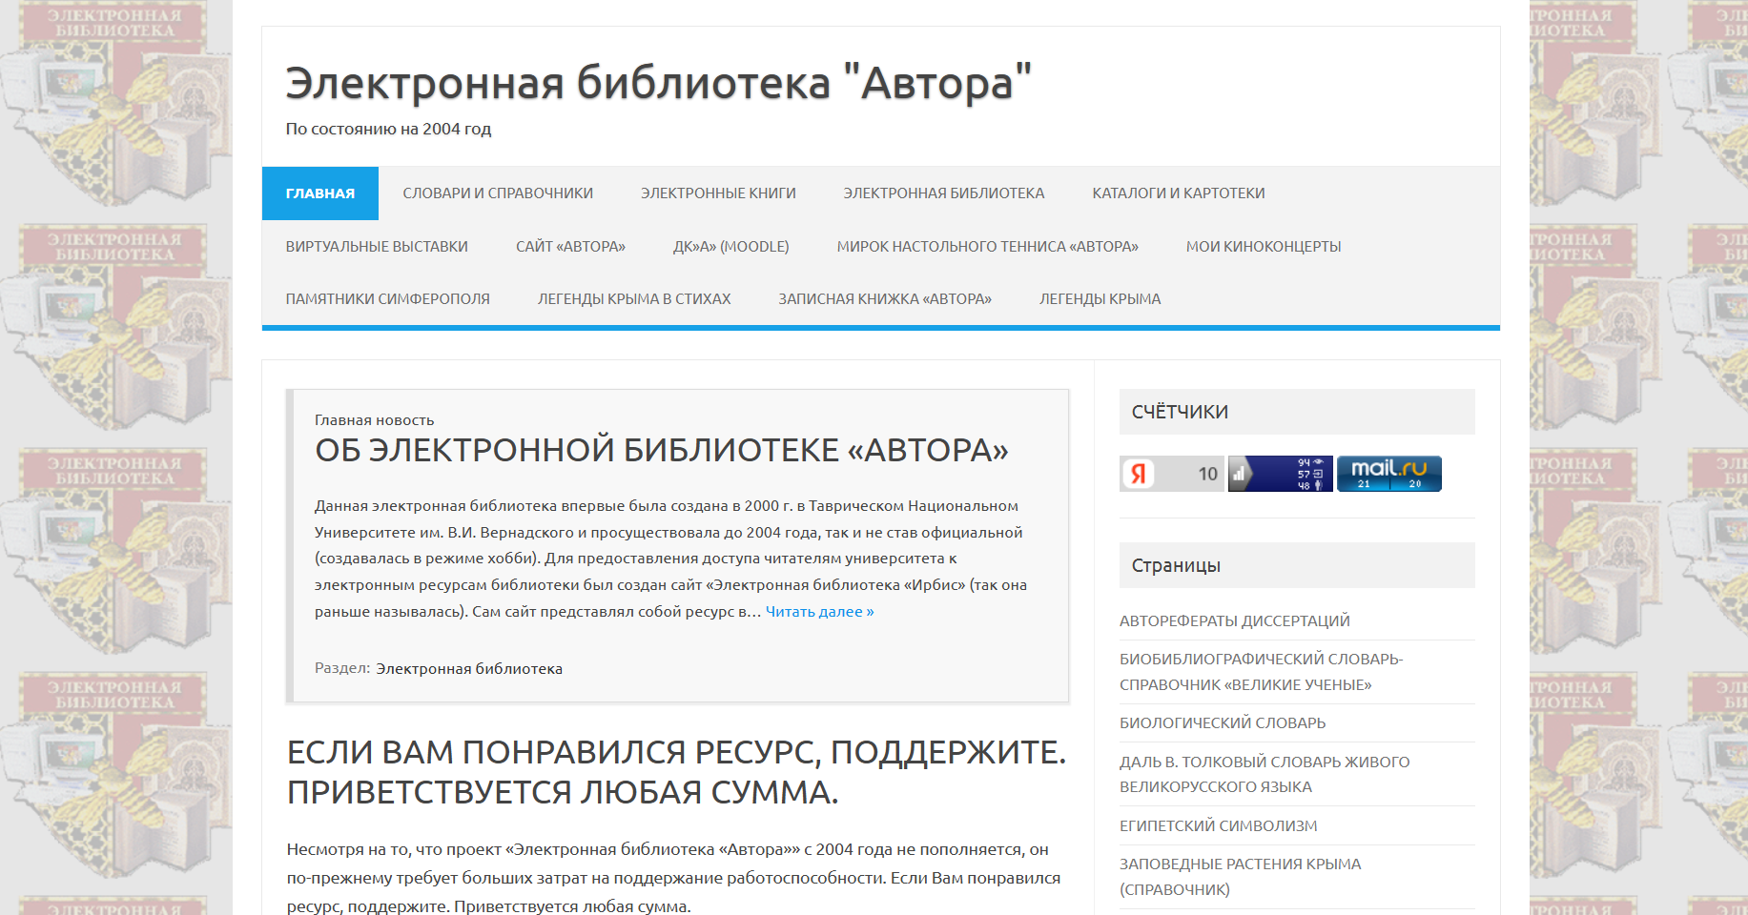Click site title Электронная библиотека "Автора"
Image resolution: width=1748 pixels, height=915 pixels.
pos(659,83)
